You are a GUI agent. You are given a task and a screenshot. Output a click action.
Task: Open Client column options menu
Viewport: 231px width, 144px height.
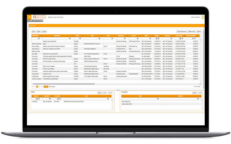pyautogui.click(x=102, y=36)
